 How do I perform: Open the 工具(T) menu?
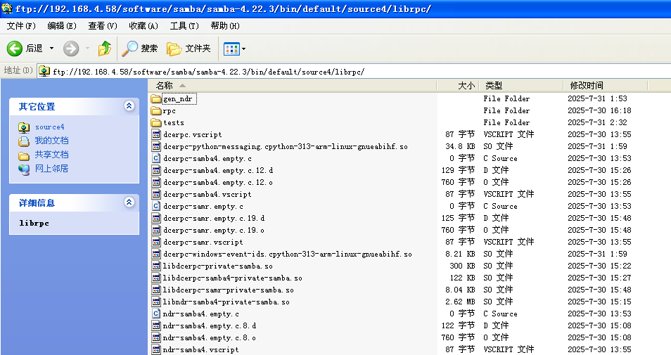point(184,26)
